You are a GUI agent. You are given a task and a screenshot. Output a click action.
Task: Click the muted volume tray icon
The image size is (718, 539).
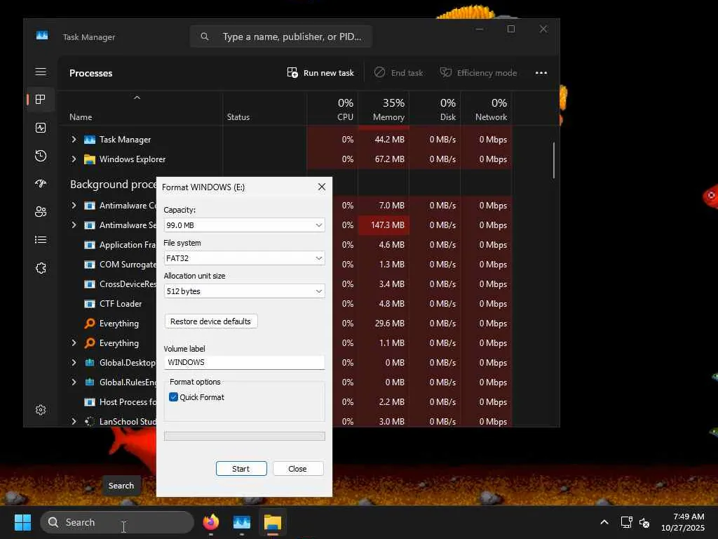[x=644, y=522]
